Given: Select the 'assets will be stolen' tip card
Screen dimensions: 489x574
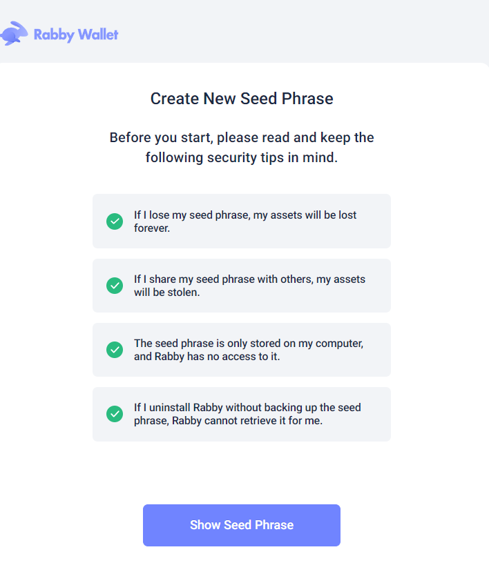Looking at the screenshot, I should 241,285.
